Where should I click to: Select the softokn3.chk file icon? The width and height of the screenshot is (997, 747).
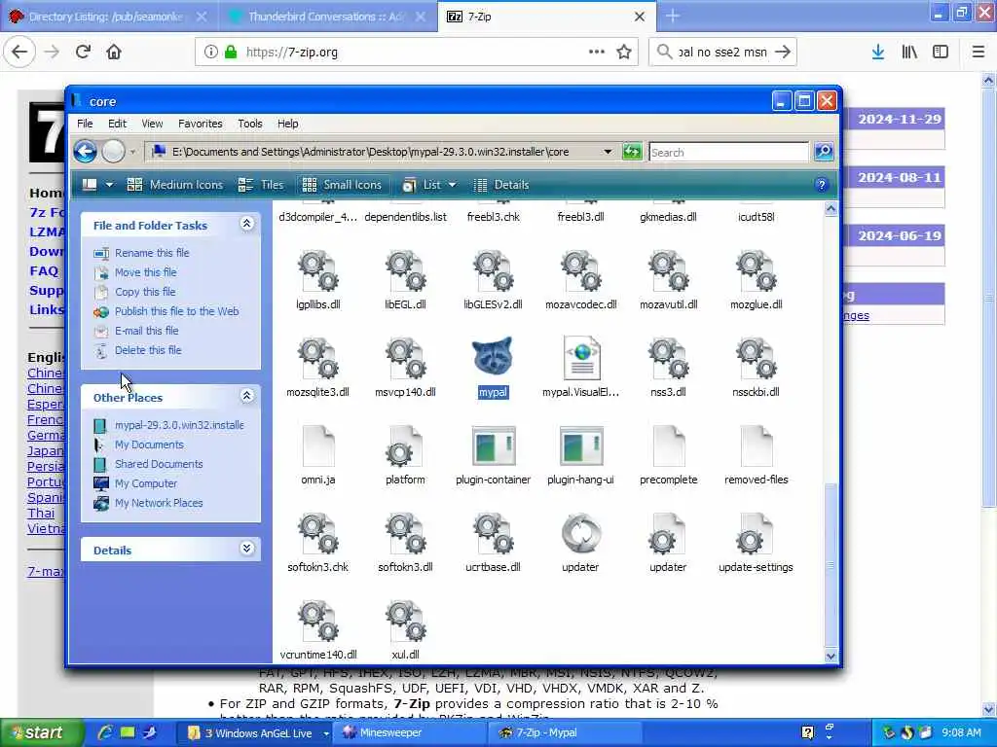pyautogui.click(x=317, y=534)
